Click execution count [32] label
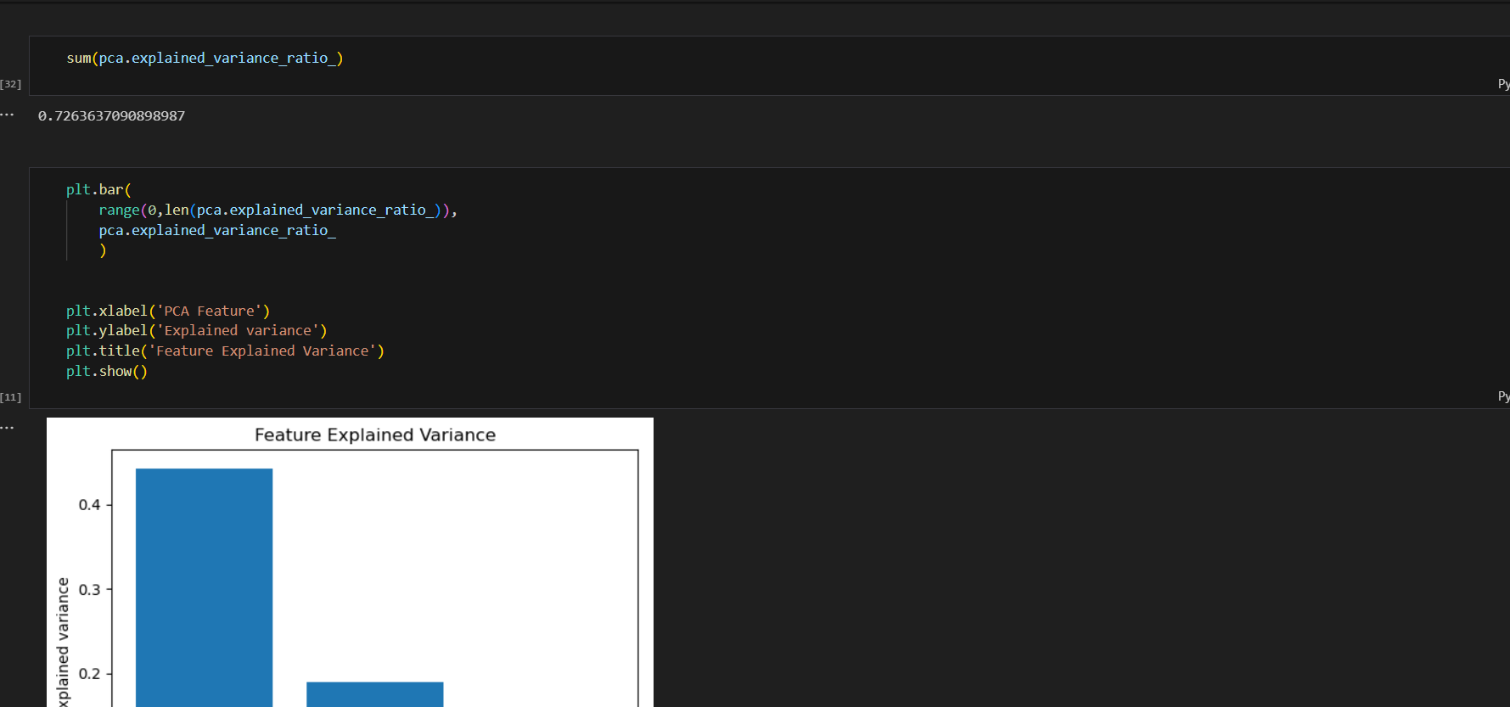Image resolution: width=1510 pixels, height=707 pixels. tap(11, 84)
